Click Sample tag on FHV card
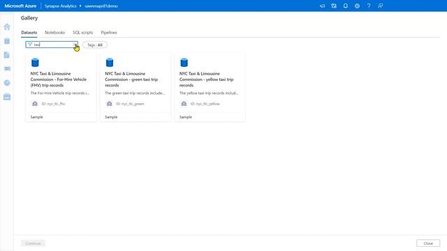The width and height of the screenshot is (447, 251). click(37, 117)
